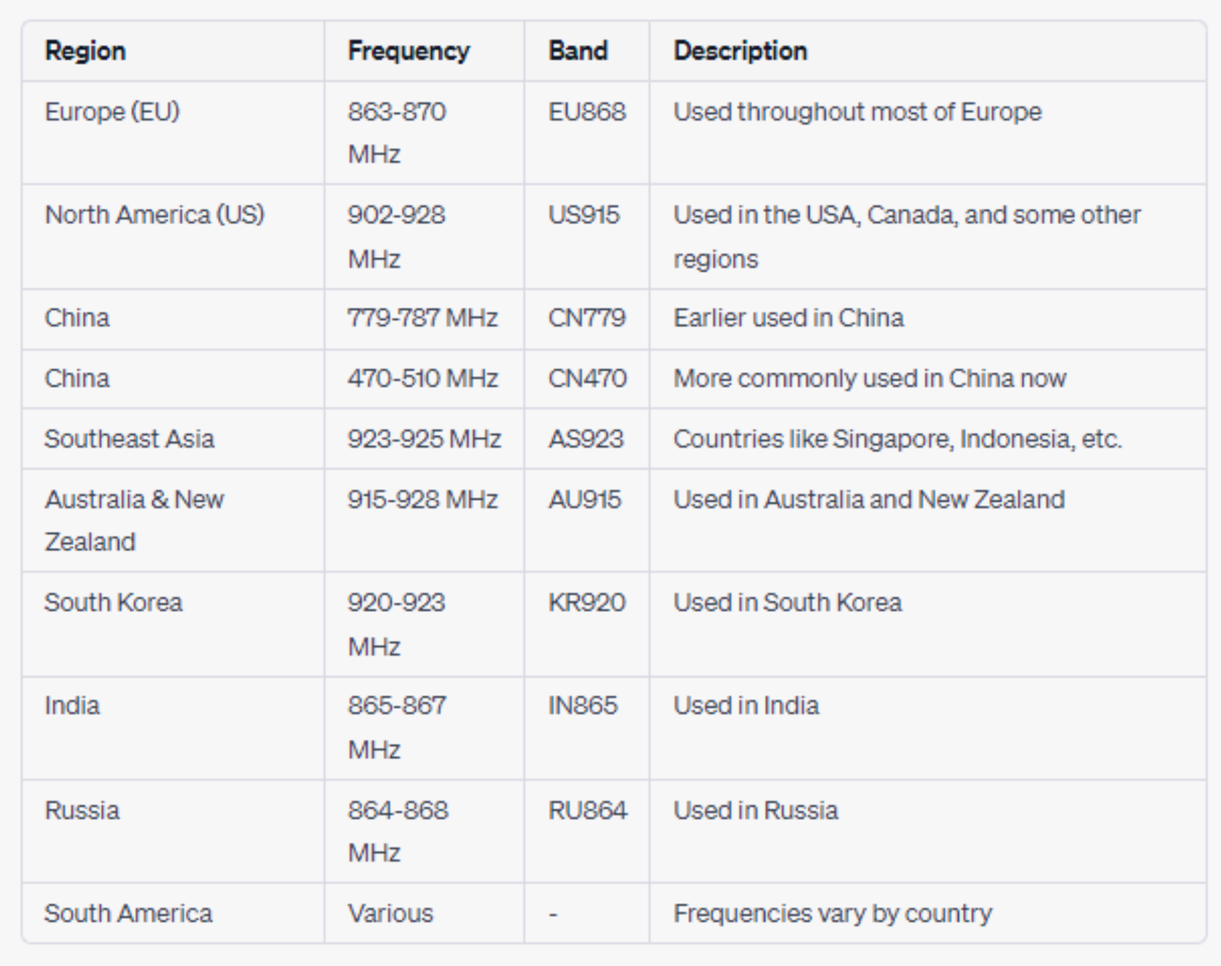Click the US915 band cell
1221x966 pixels.
click(x=583, y=215)
